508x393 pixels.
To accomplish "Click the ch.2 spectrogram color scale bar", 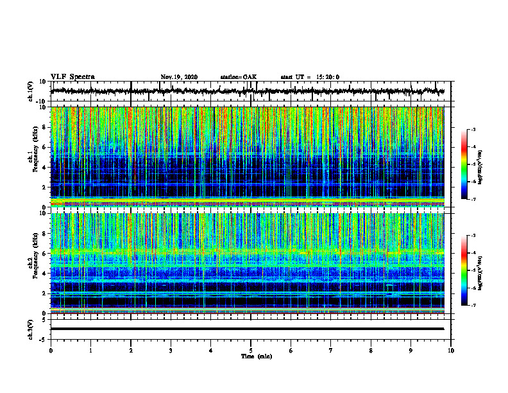I will (464, 270).
